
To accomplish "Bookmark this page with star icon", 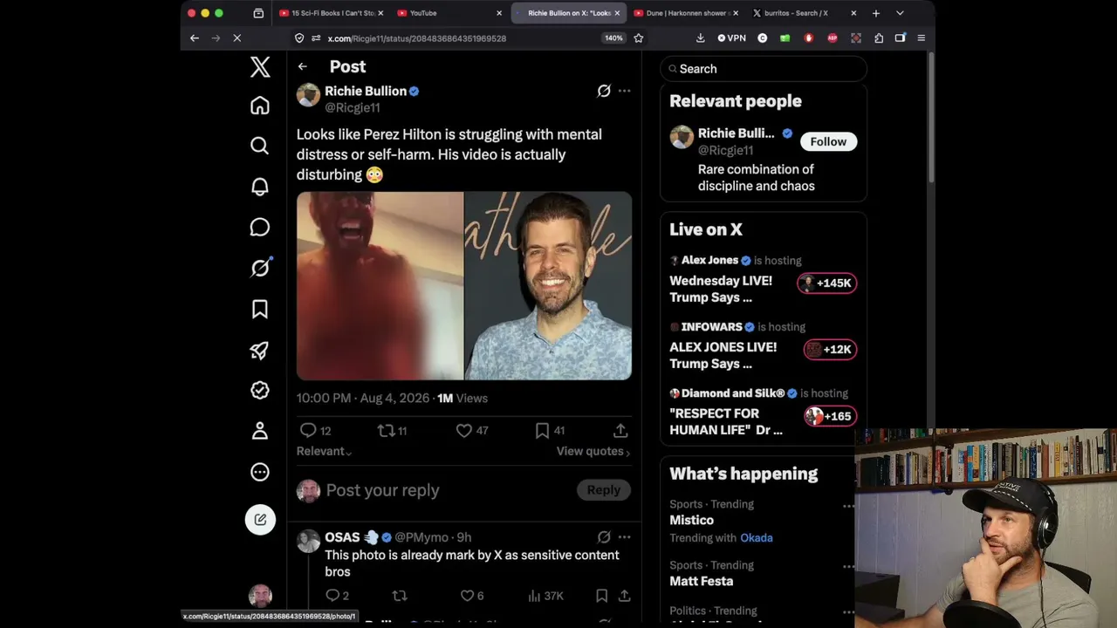I will (639, 38).
